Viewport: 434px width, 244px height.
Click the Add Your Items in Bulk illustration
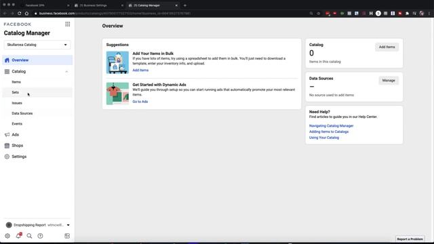(117, 62)
